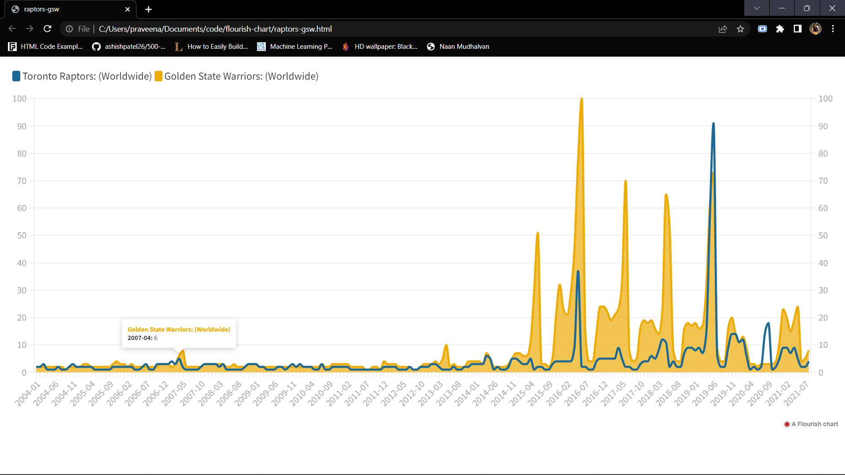Click the profile avatar icon

click(816, 29)
